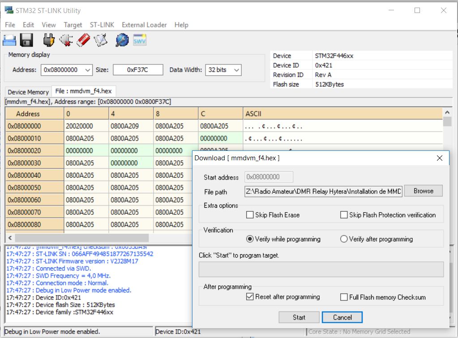This screenshot has width=458, height=338.
Task: Click the Disconnect from target icon
Action: pos(66,40)
